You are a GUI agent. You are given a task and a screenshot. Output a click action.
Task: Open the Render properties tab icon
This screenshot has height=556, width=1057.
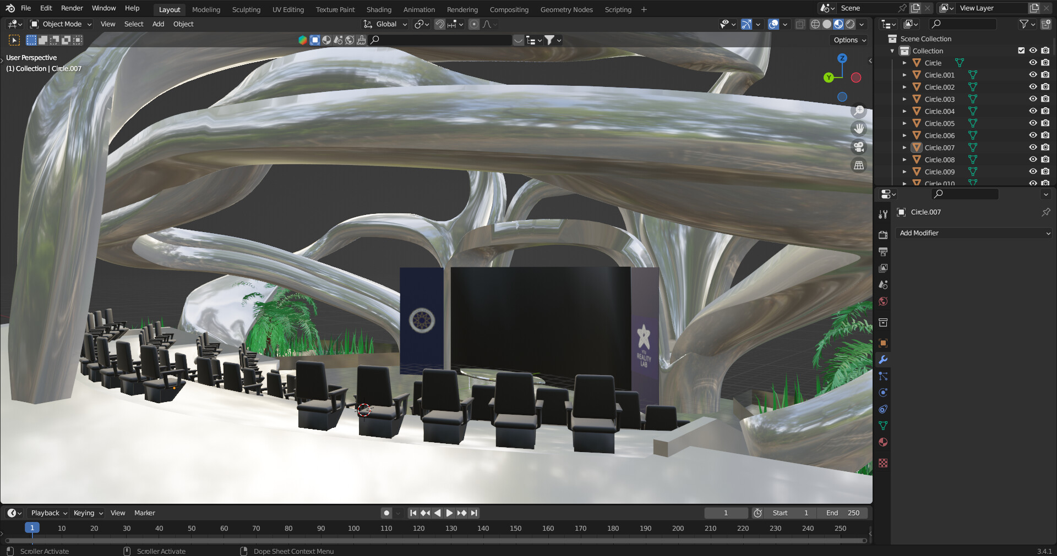coord(883,235)
